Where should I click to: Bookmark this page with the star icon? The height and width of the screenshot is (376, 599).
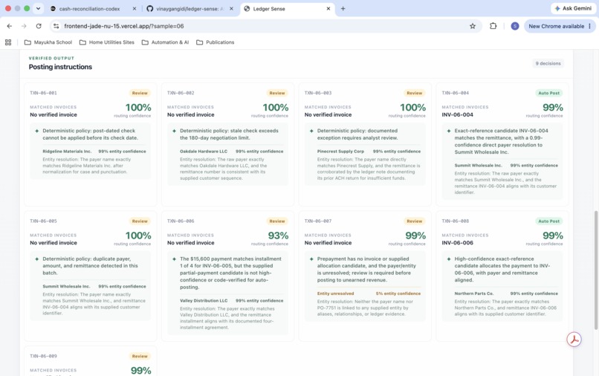(473, 26)
